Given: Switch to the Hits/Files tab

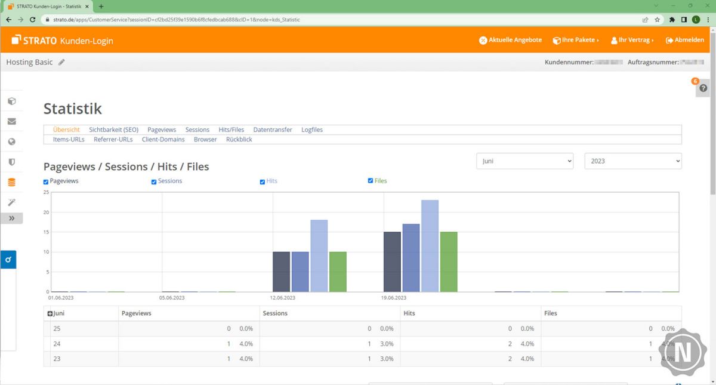Looking at the screenshot, I should [x=232, y=130].
